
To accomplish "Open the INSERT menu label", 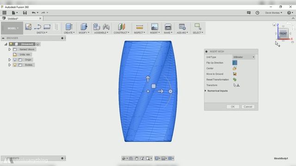I will [x=155, y=33].
